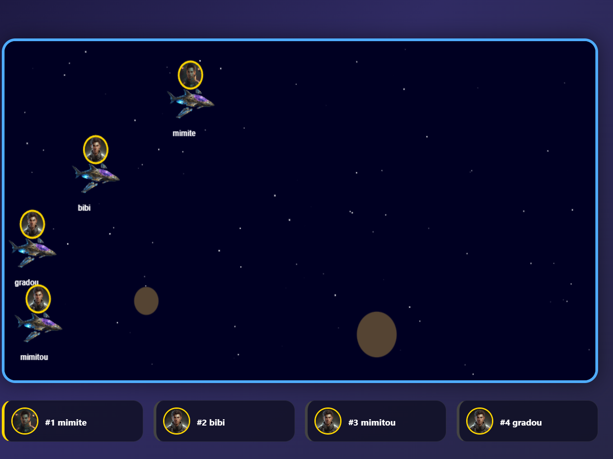Click mimite's avatar above the spaceship
The width and height of the screenshot is (613, 459).
pyautogui.click(x=190, y=75)
